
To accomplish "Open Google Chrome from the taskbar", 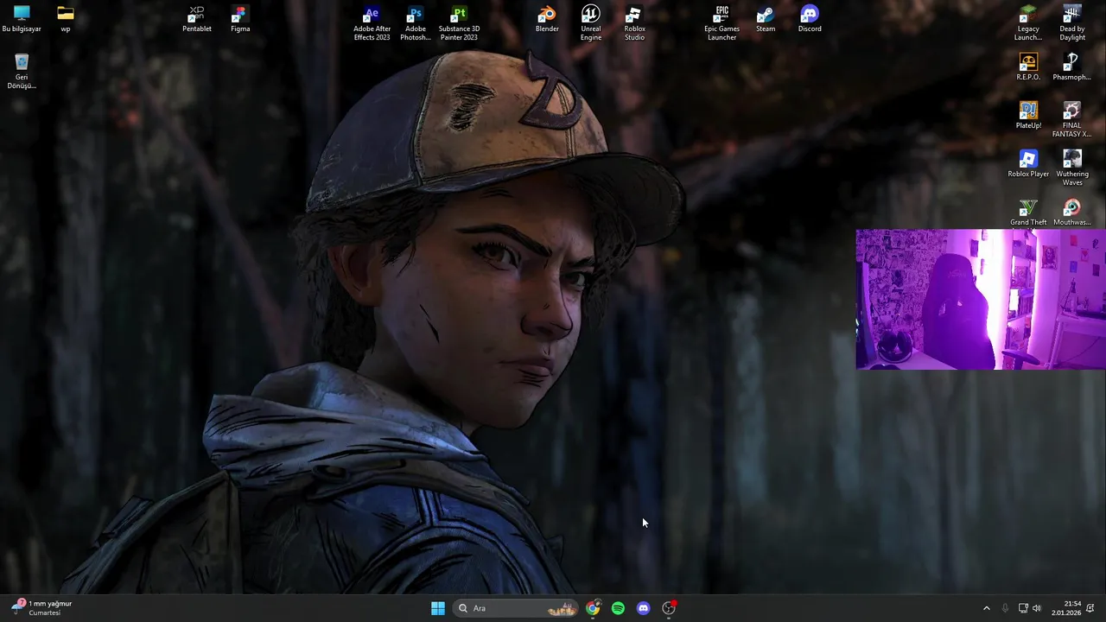I will pos(593,608).
